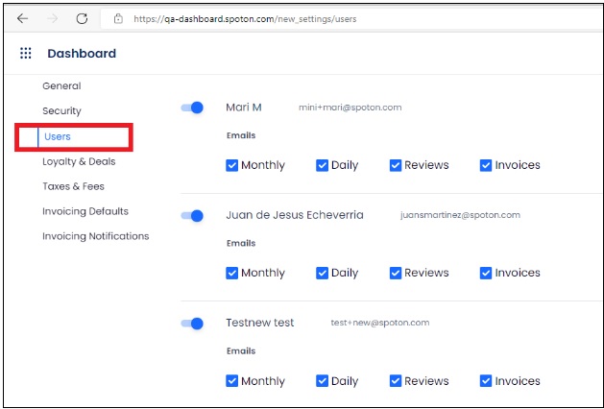Uncheck Reviews emails for Juan de Jesus Echeverria
The image size is (604, 409).
coord(396,273)
